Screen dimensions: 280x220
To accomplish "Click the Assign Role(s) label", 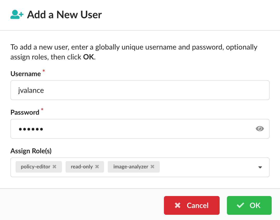I will [x=31, y=151].
